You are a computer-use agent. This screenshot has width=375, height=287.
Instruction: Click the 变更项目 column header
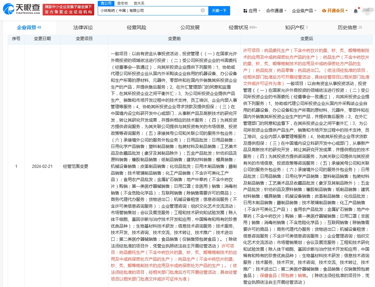click(84, 39)
